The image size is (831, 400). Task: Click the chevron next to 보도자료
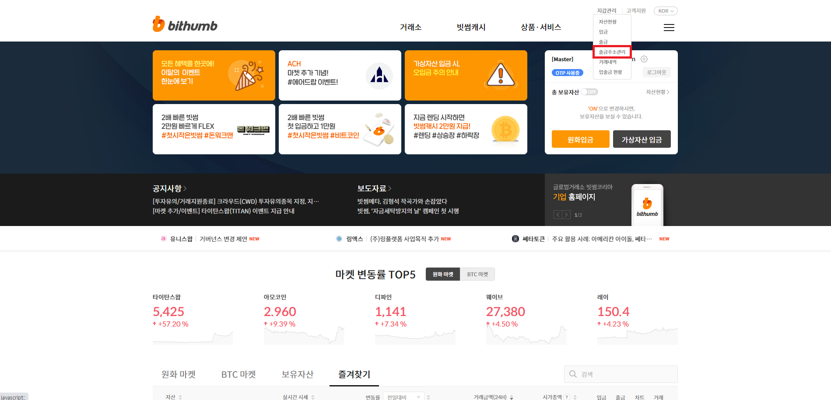point(390,188)
